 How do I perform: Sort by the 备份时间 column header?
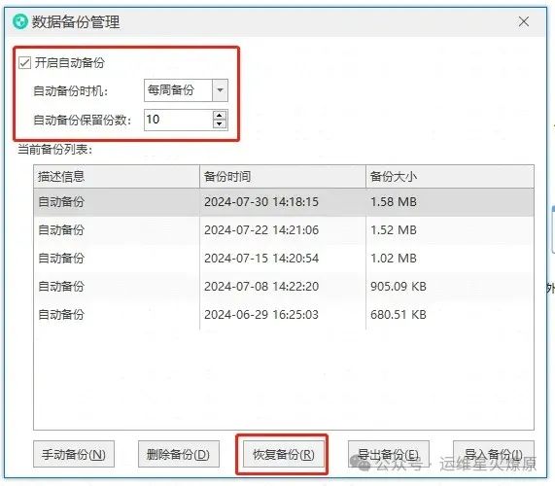pyautogui.click(x=283, y=176)
